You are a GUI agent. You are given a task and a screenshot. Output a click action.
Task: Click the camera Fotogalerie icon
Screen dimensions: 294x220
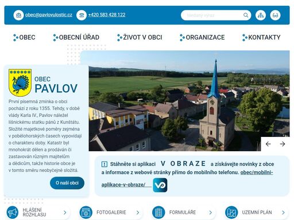[x=86, y=213]
